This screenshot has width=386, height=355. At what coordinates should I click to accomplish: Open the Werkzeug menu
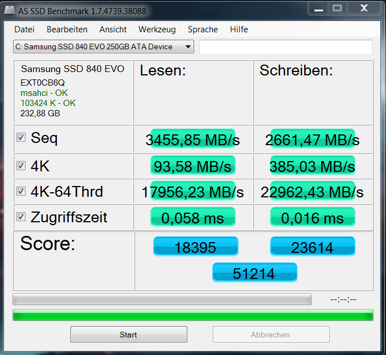pos(157,29)
